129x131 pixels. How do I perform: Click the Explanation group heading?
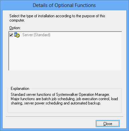click(x=20, y=89)
